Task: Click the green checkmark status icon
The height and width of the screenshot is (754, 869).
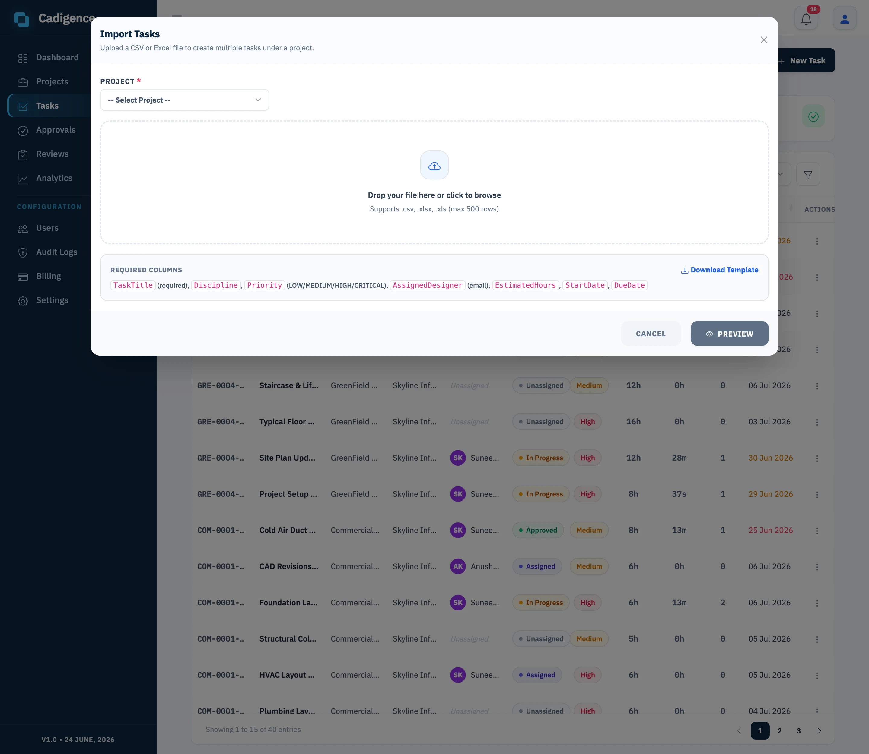Action: coord(813,116)
